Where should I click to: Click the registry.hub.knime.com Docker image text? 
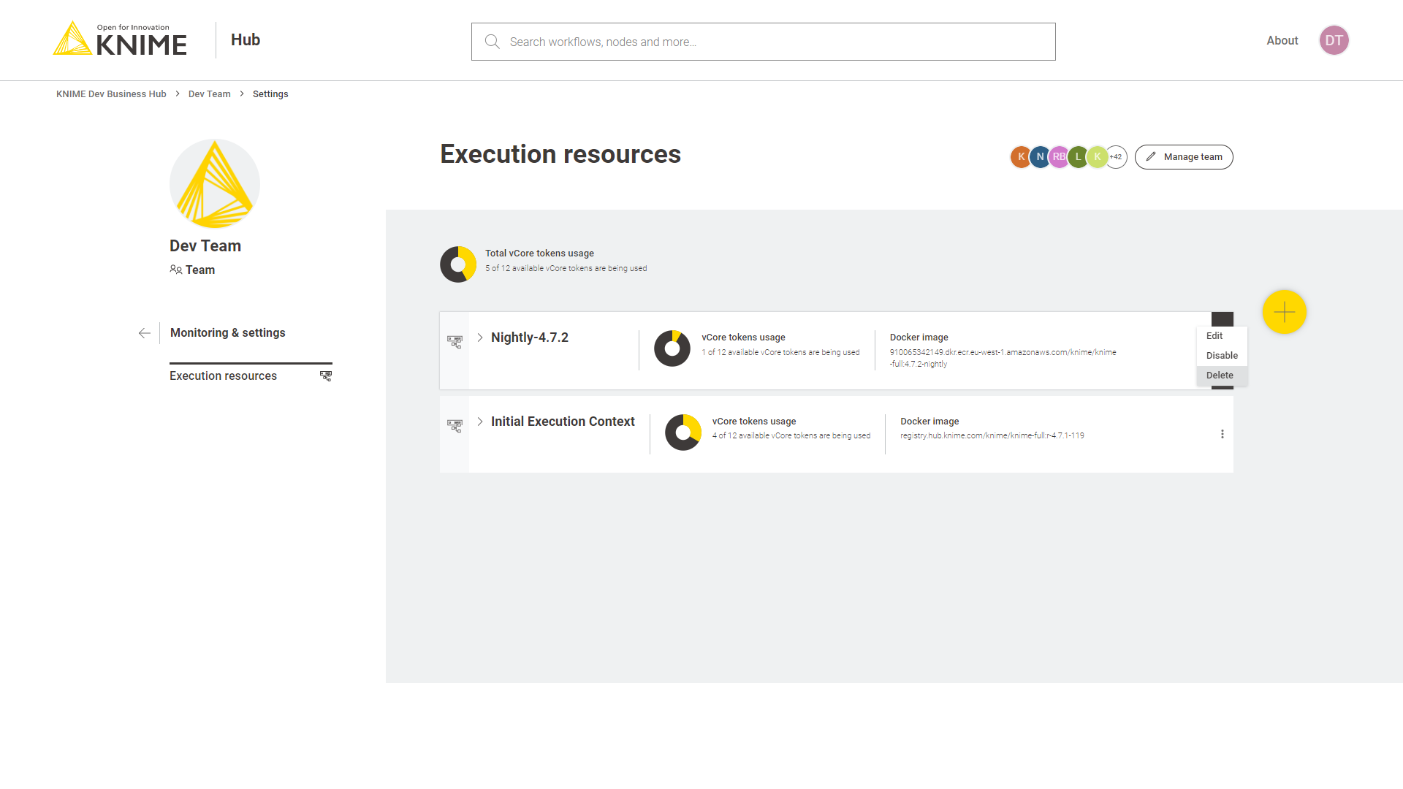tap(992, 436)
